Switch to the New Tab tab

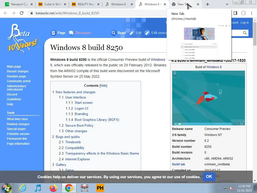[185, 4]
